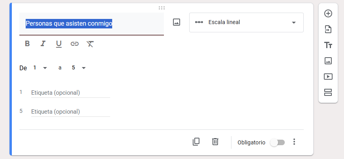This screenshot has height=159, width=344.
Task: Open more options three-dot menu
Action: click(x=294, y=142)
